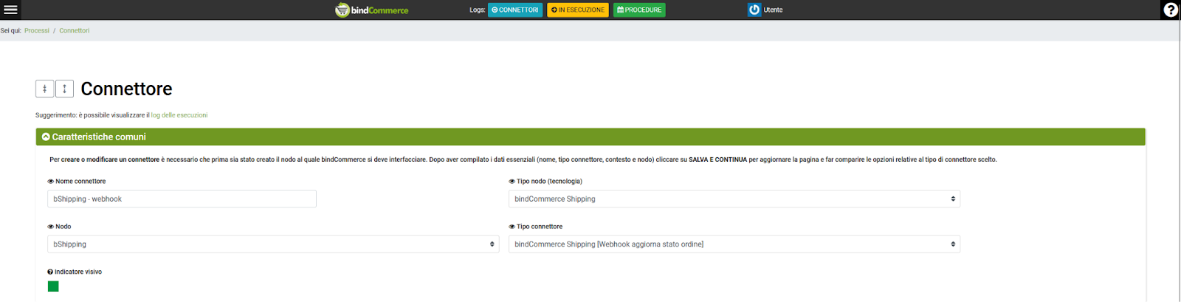Image resolution: width=1181 pixels, height=302 pixels.
Task: Click the bindCommerce logo
Action: pyautogui.click(x=372, y=10)
